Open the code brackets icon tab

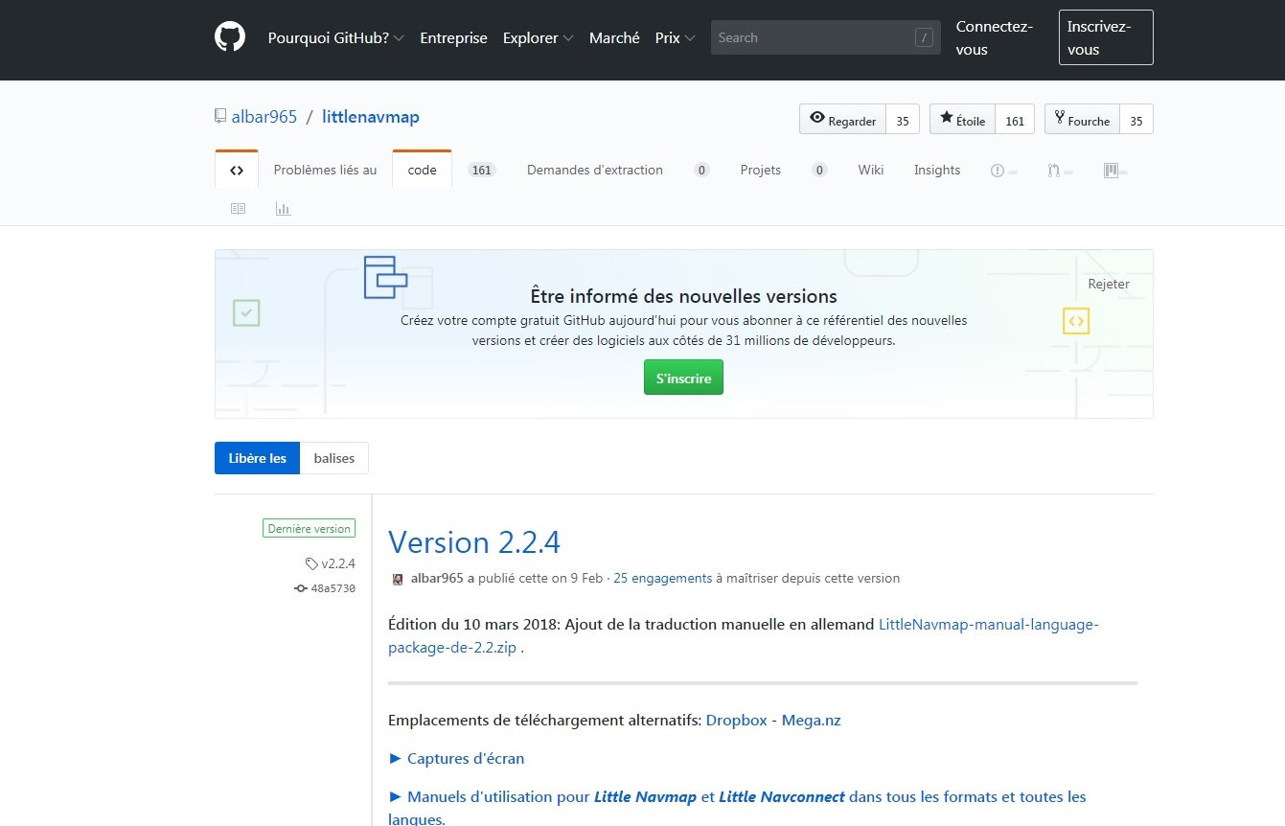(237, 170)
